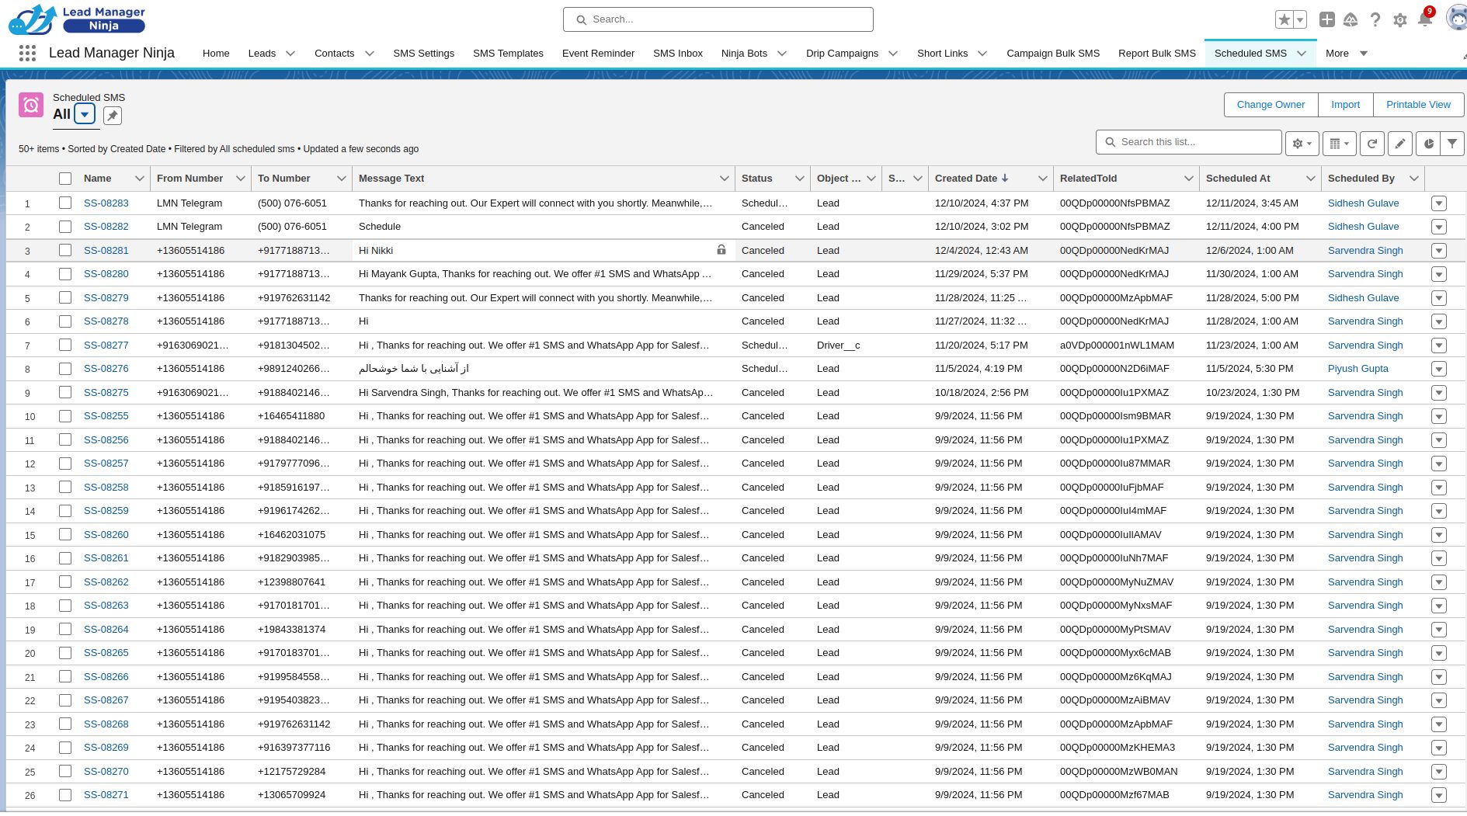The height and width of the screenshot is (816, 1467).
Task: Open the charts panel icon
Action: tap(1428, 143)
